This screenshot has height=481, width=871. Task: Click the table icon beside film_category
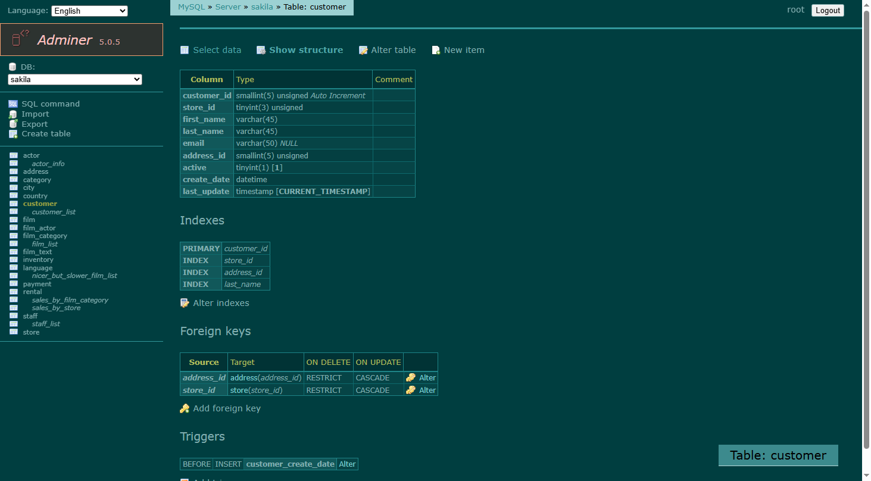[13, 236]
